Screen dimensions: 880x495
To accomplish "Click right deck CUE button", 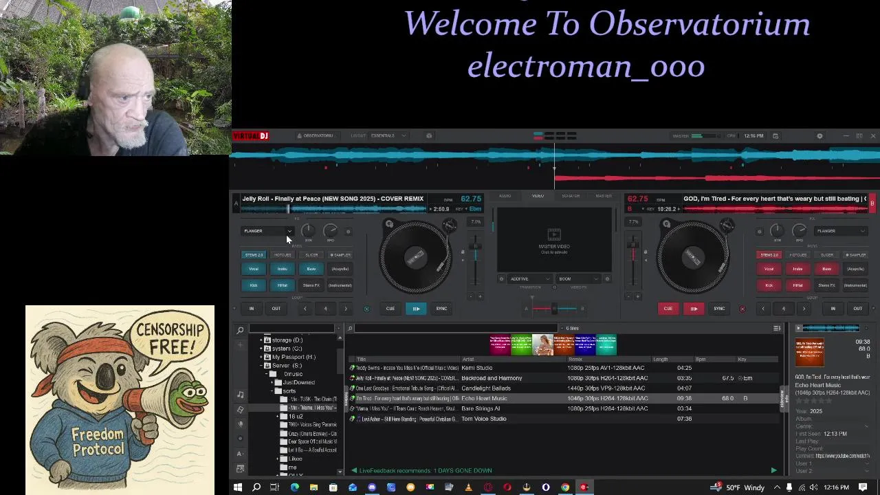I will (668, 309).
